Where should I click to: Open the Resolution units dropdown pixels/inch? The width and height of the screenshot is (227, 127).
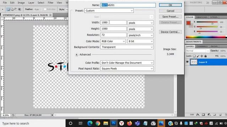click(140, 35)
